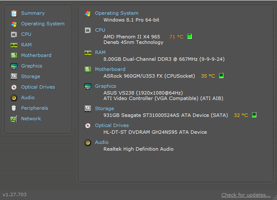The width and height of the screenshot is (277, 200).
Task: Click Graphics monitor icon in summary panel
Action: 88,86
